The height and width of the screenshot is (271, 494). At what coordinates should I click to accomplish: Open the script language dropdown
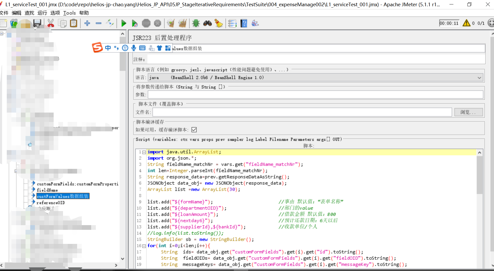click(x=315, y=77)
